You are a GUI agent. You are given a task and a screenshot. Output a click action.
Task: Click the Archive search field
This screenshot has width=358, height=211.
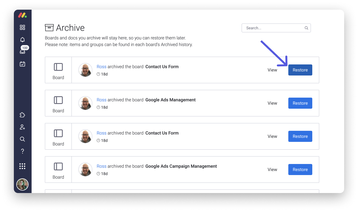coord(276,28)
